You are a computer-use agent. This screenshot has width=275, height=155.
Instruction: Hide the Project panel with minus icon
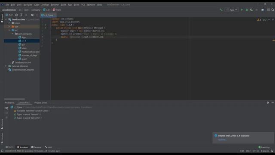coord(37,15)
